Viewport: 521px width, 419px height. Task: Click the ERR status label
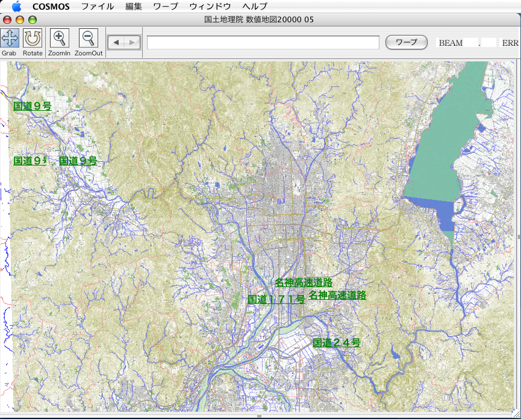510,43
